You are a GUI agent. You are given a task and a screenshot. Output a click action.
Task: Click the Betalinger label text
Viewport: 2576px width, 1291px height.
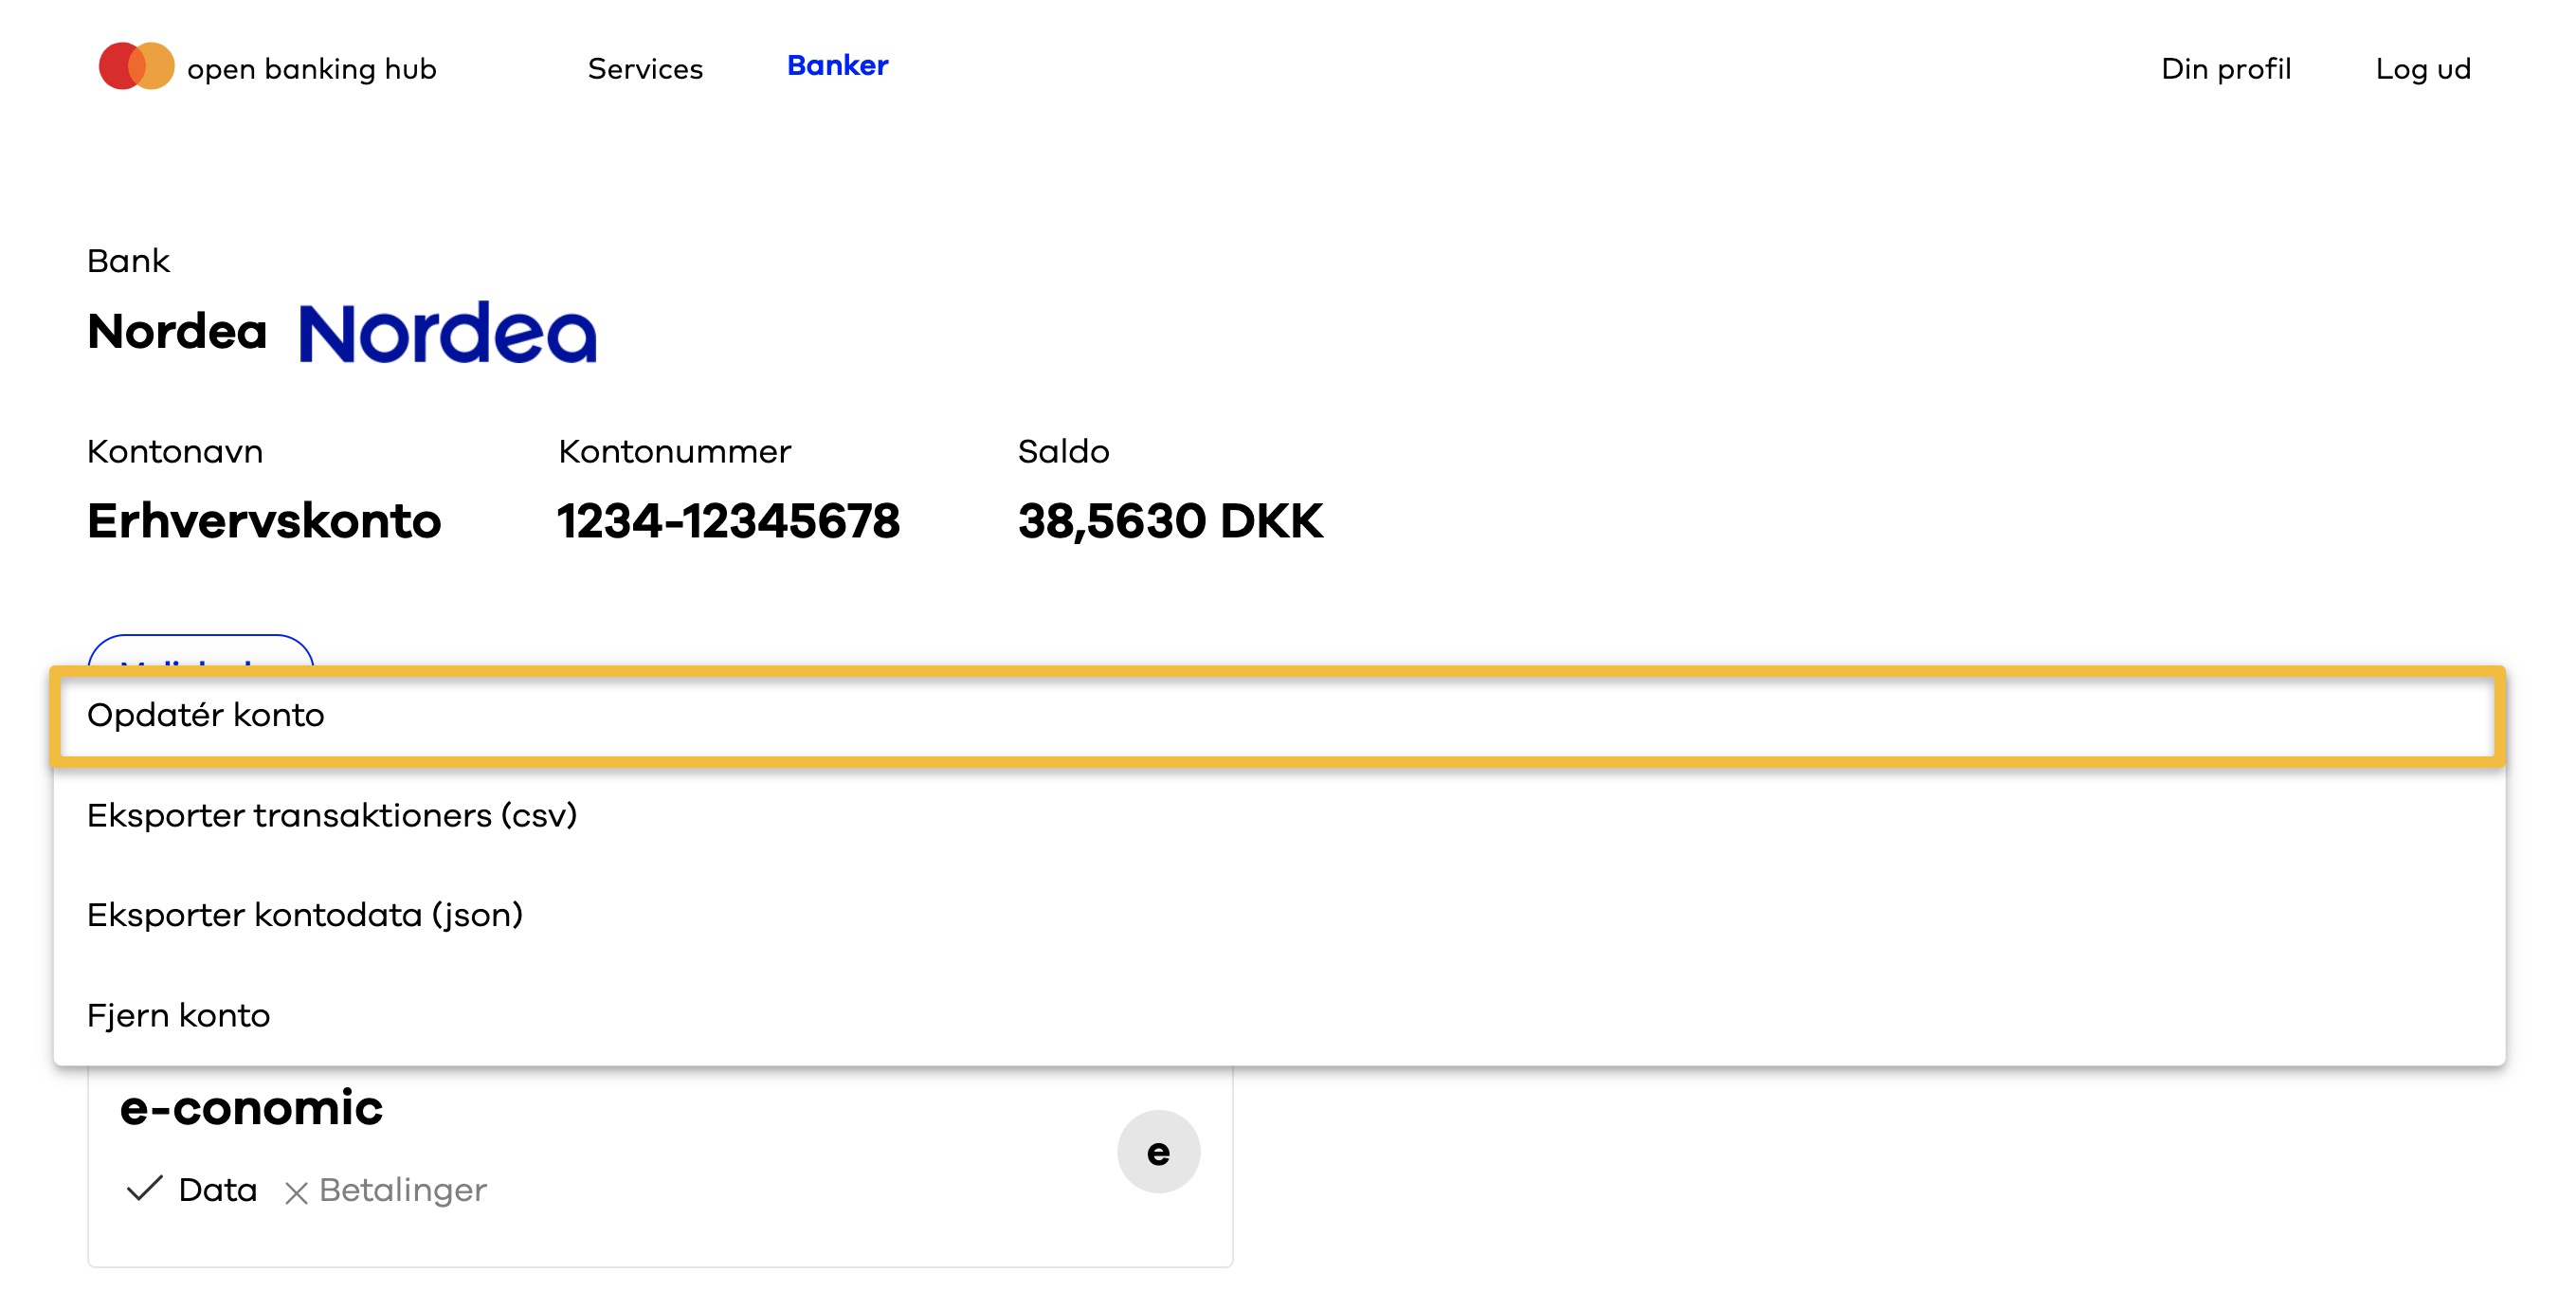click(402, 1190)
